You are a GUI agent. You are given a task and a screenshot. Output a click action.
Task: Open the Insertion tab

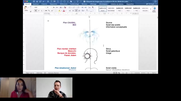pos(36,4)
